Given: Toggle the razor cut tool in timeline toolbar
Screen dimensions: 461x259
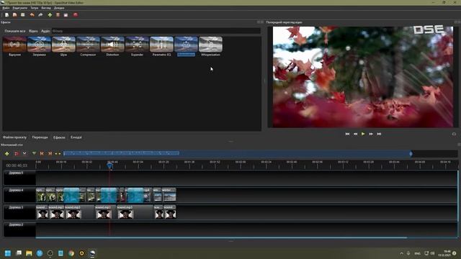Looking at the screenshot, I should 24,153.
